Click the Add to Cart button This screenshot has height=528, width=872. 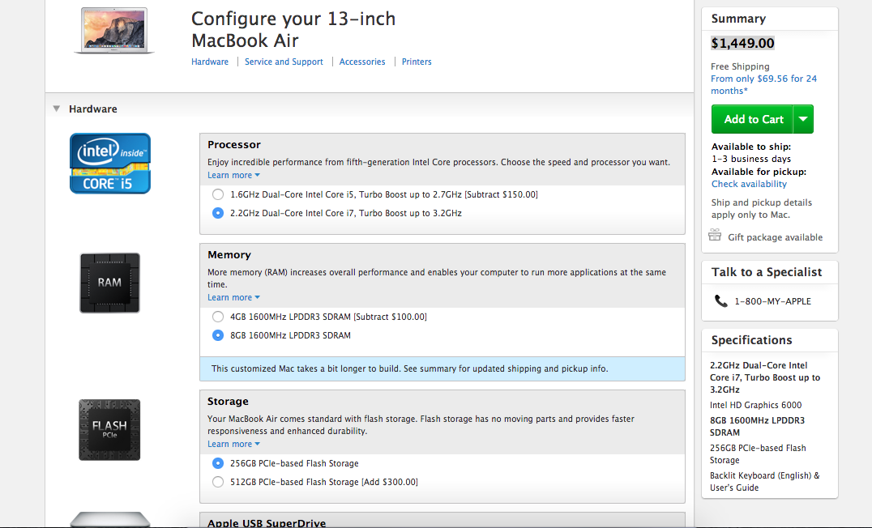coord(752,119)
